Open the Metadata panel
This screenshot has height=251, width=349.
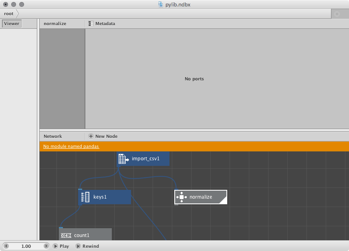tap(102, 24)
